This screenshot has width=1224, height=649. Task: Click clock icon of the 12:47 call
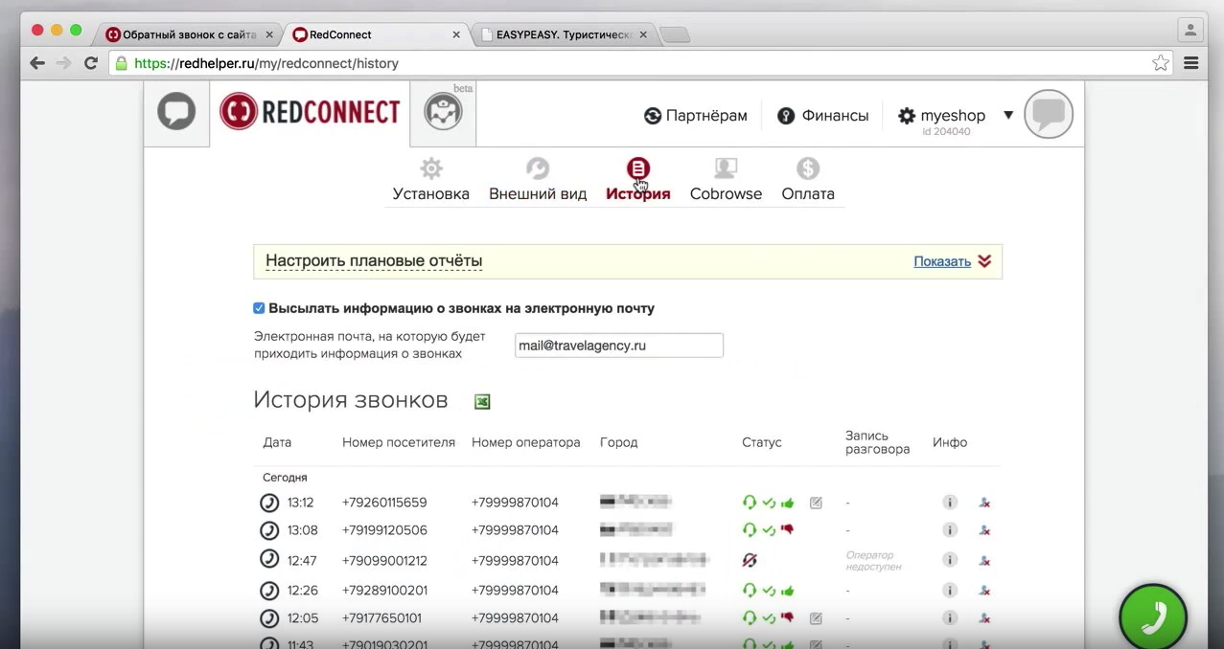pos(269,560)
